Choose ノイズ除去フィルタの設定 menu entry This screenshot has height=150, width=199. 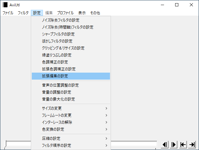coord(71,20)
